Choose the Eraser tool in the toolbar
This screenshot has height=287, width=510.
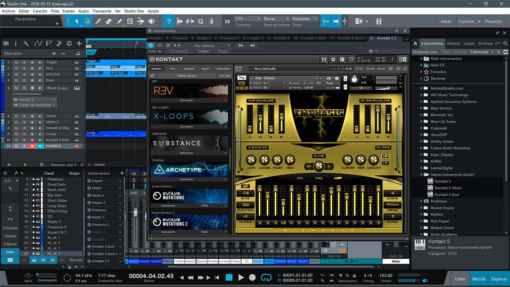tap(109, 21)
